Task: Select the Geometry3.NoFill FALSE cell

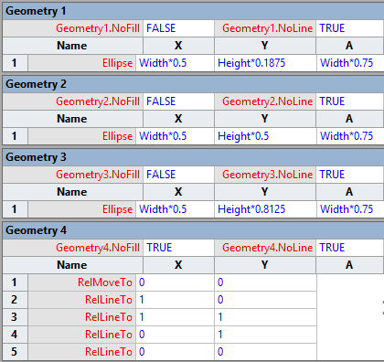Action: click(x=178, y=175)
